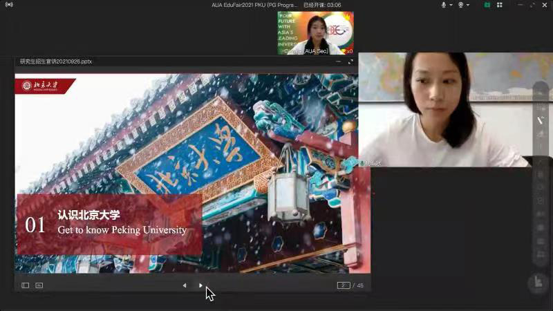The image size is (553, 311).
Task: Click the total slides count 45
Action: [360, 285]
